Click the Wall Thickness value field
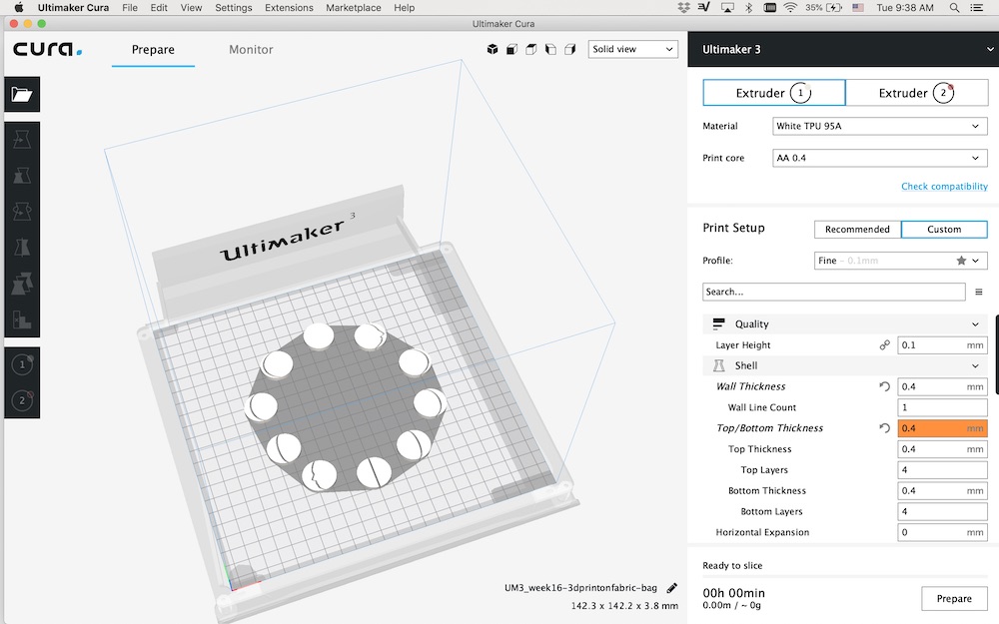 click(x=942, y=386)
